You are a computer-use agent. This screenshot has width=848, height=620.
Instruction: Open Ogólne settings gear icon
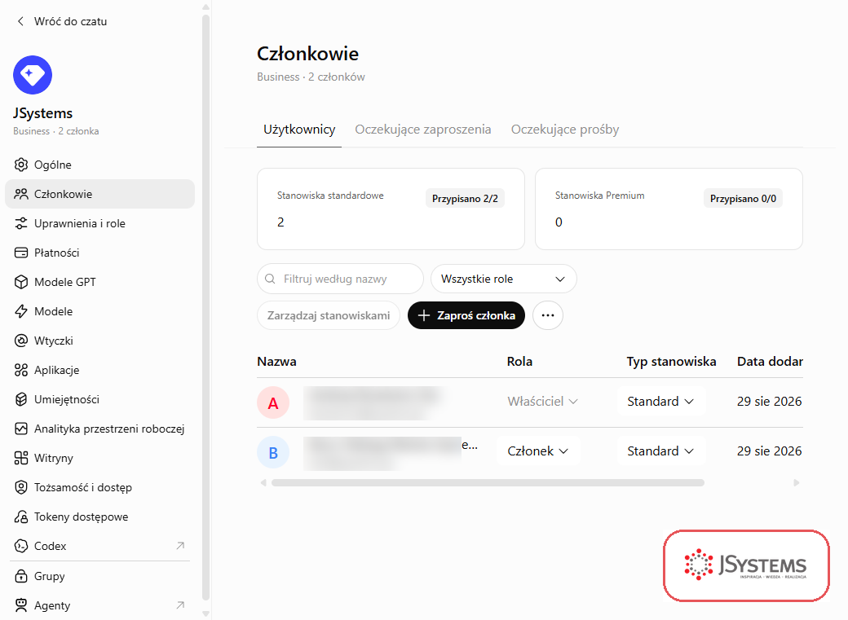pyautogui.click(x=21, y=165)
